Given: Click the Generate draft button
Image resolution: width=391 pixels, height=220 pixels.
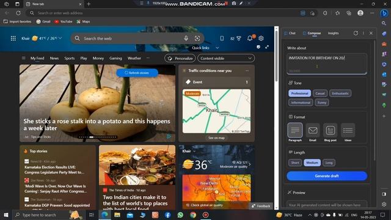Looking at the screenshot, I should click(327, 176).
